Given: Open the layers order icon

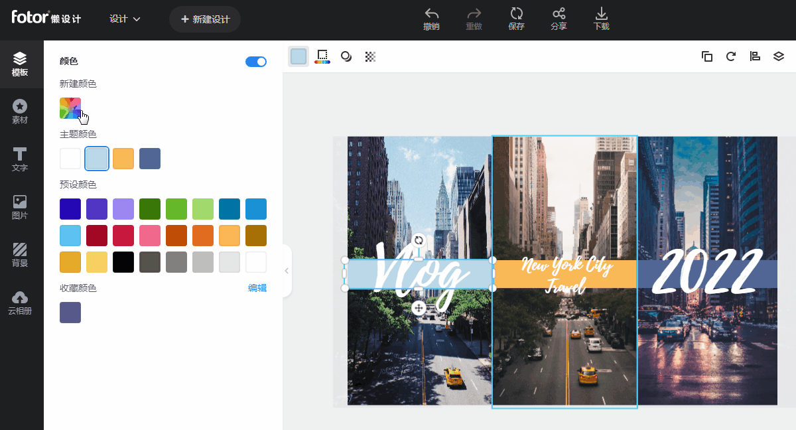Looking at the screenshot, I should [779, 56].
